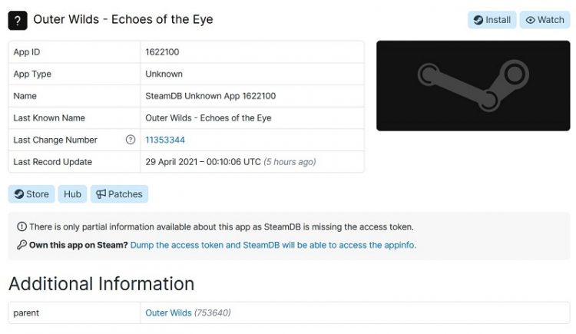Click the question mark app icon
576x334 pixels.
[18, 20]
